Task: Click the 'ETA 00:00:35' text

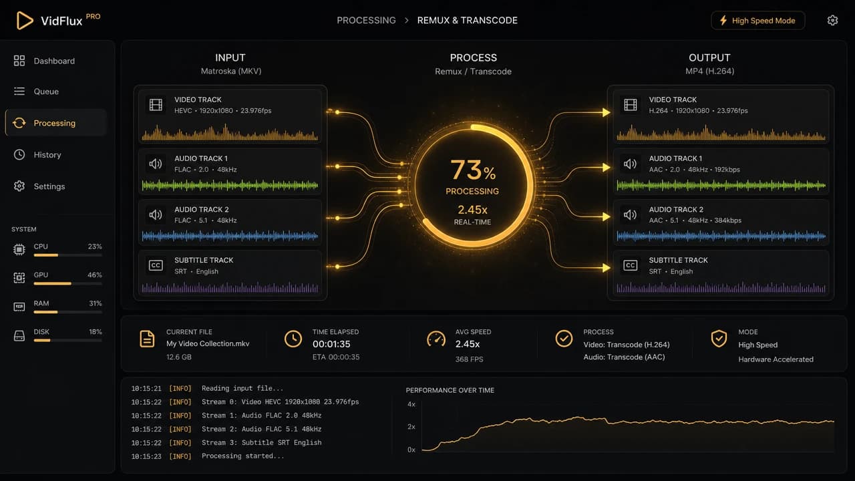Action: (336, 357)
